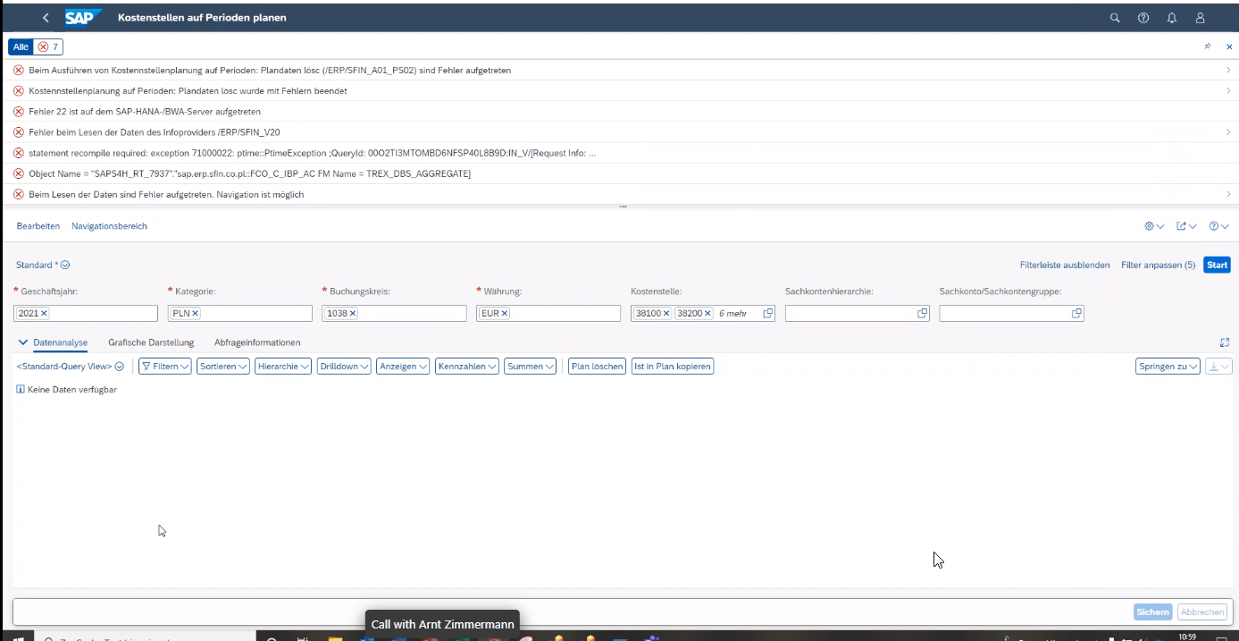Open value help for Sachkontenhierarchie field
Viewport: 1239px width, 641px height.
[x=922, y=314]
